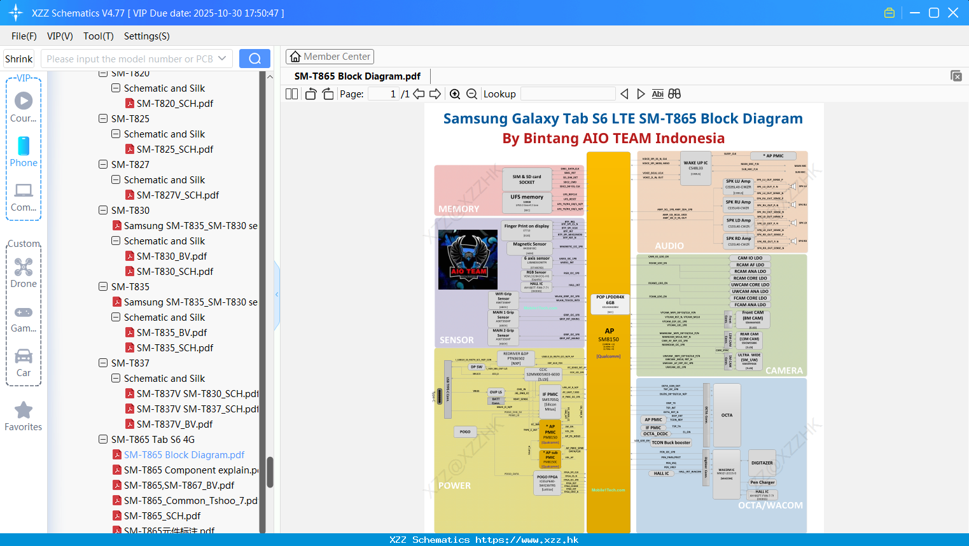Open the Game console category
This screenshot has height=546, width=969.
point(24,318)
